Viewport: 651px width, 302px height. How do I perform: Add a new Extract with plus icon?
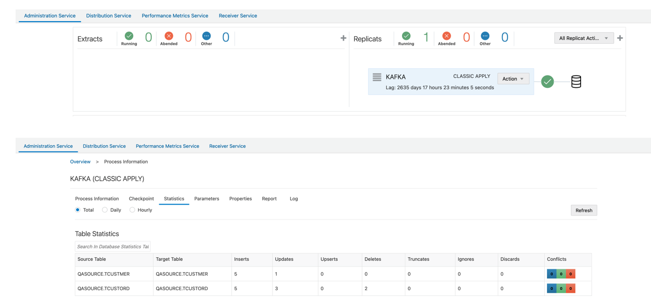click(343, 38)
